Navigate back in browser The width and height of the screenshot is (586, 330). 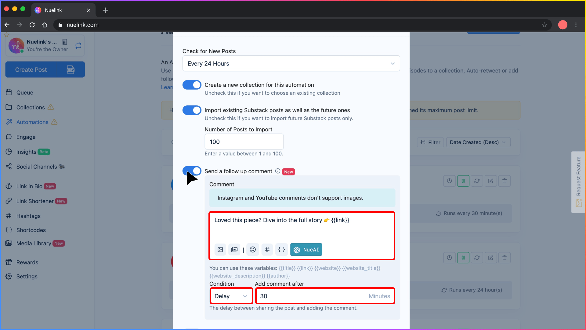tap(7, 25)
